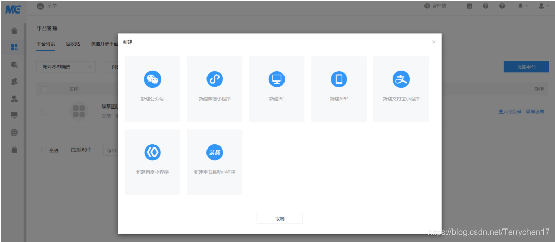555x242 pixels.
Task: Close the 新建 dialog with X
Action: coord(434,42)
